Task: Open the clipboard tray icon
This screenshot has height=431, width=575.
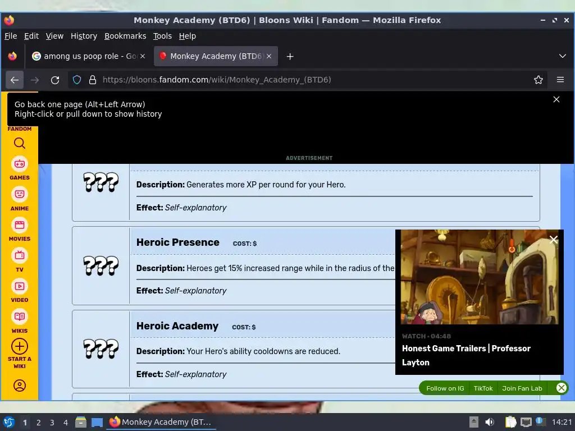Action: click(510, 422)
